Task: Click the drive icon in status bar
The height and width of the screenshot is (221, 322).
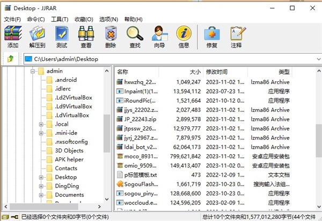Action: [5, 217]
